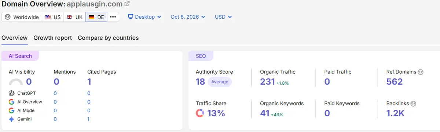440x132 pixels.
Task: Select the DE country button
Action: pos(96,17)
